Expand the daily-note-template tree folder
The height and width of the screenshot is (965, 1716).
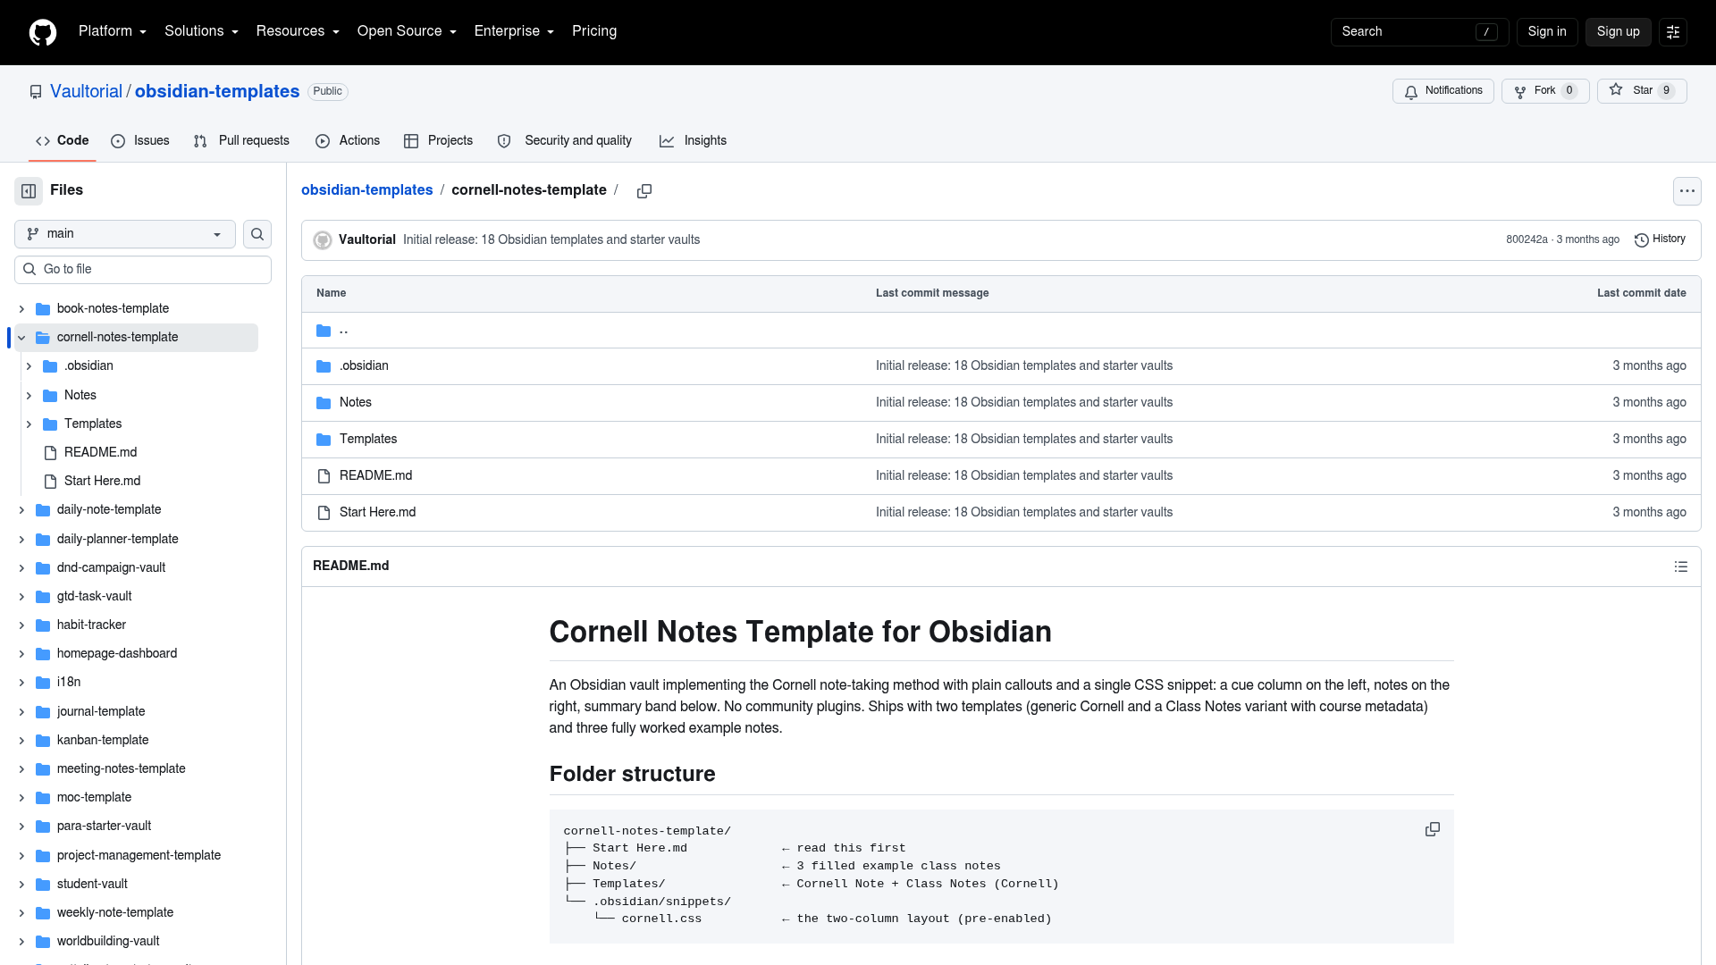tap(21, 510)
